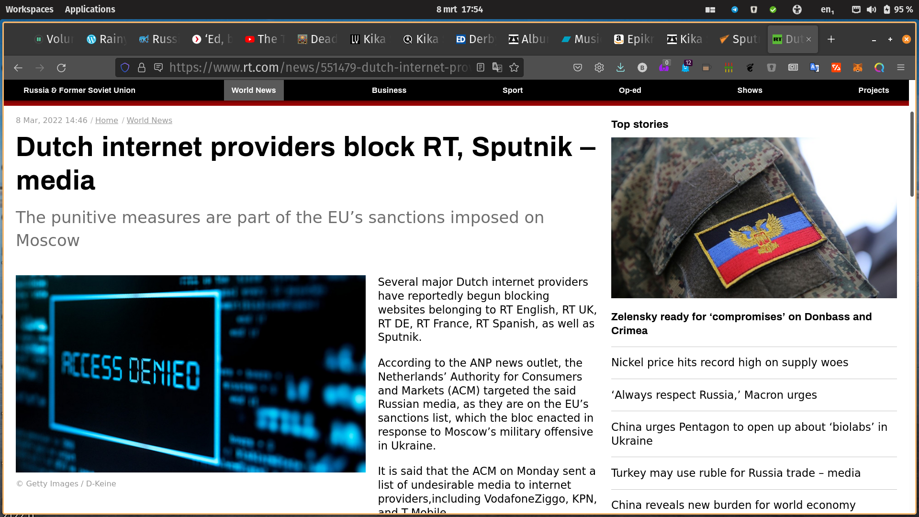Open the site permissions icon in the address bar
919x517 pixels.
click(x=158, y=67)
